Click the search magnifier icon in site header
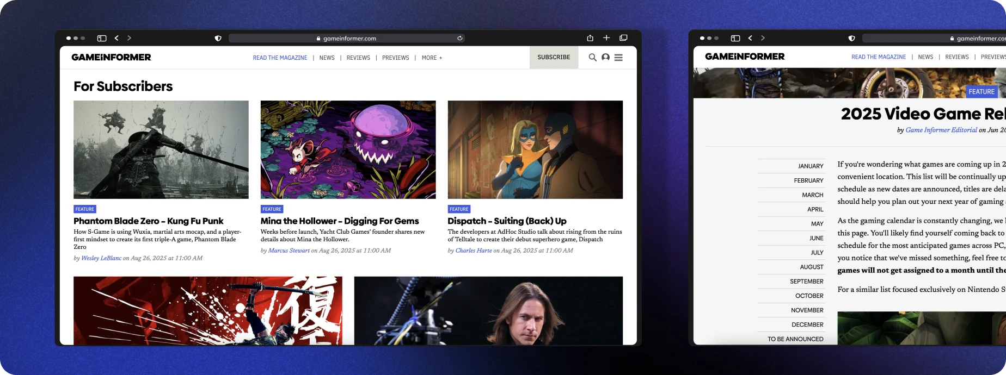The width and height of the screenshot is (1006, 375). pyautogui.click(x=592, y=57)
